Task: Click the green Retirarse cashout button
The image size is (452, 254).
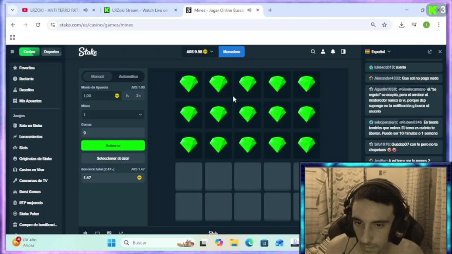Action: pos(113,145)
